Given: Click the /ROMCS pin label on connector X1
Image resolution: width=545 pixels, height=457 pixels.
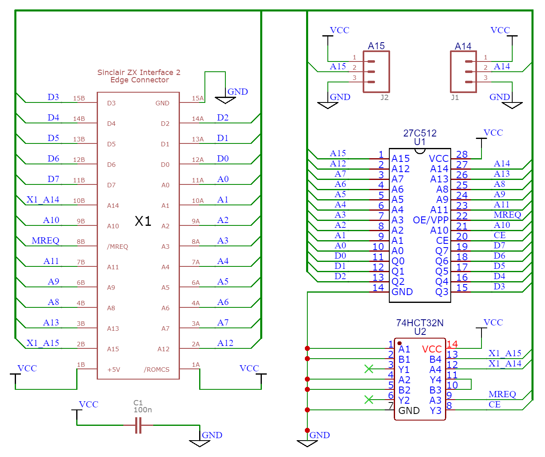Looking at the screenshot, I should (157, 369).
